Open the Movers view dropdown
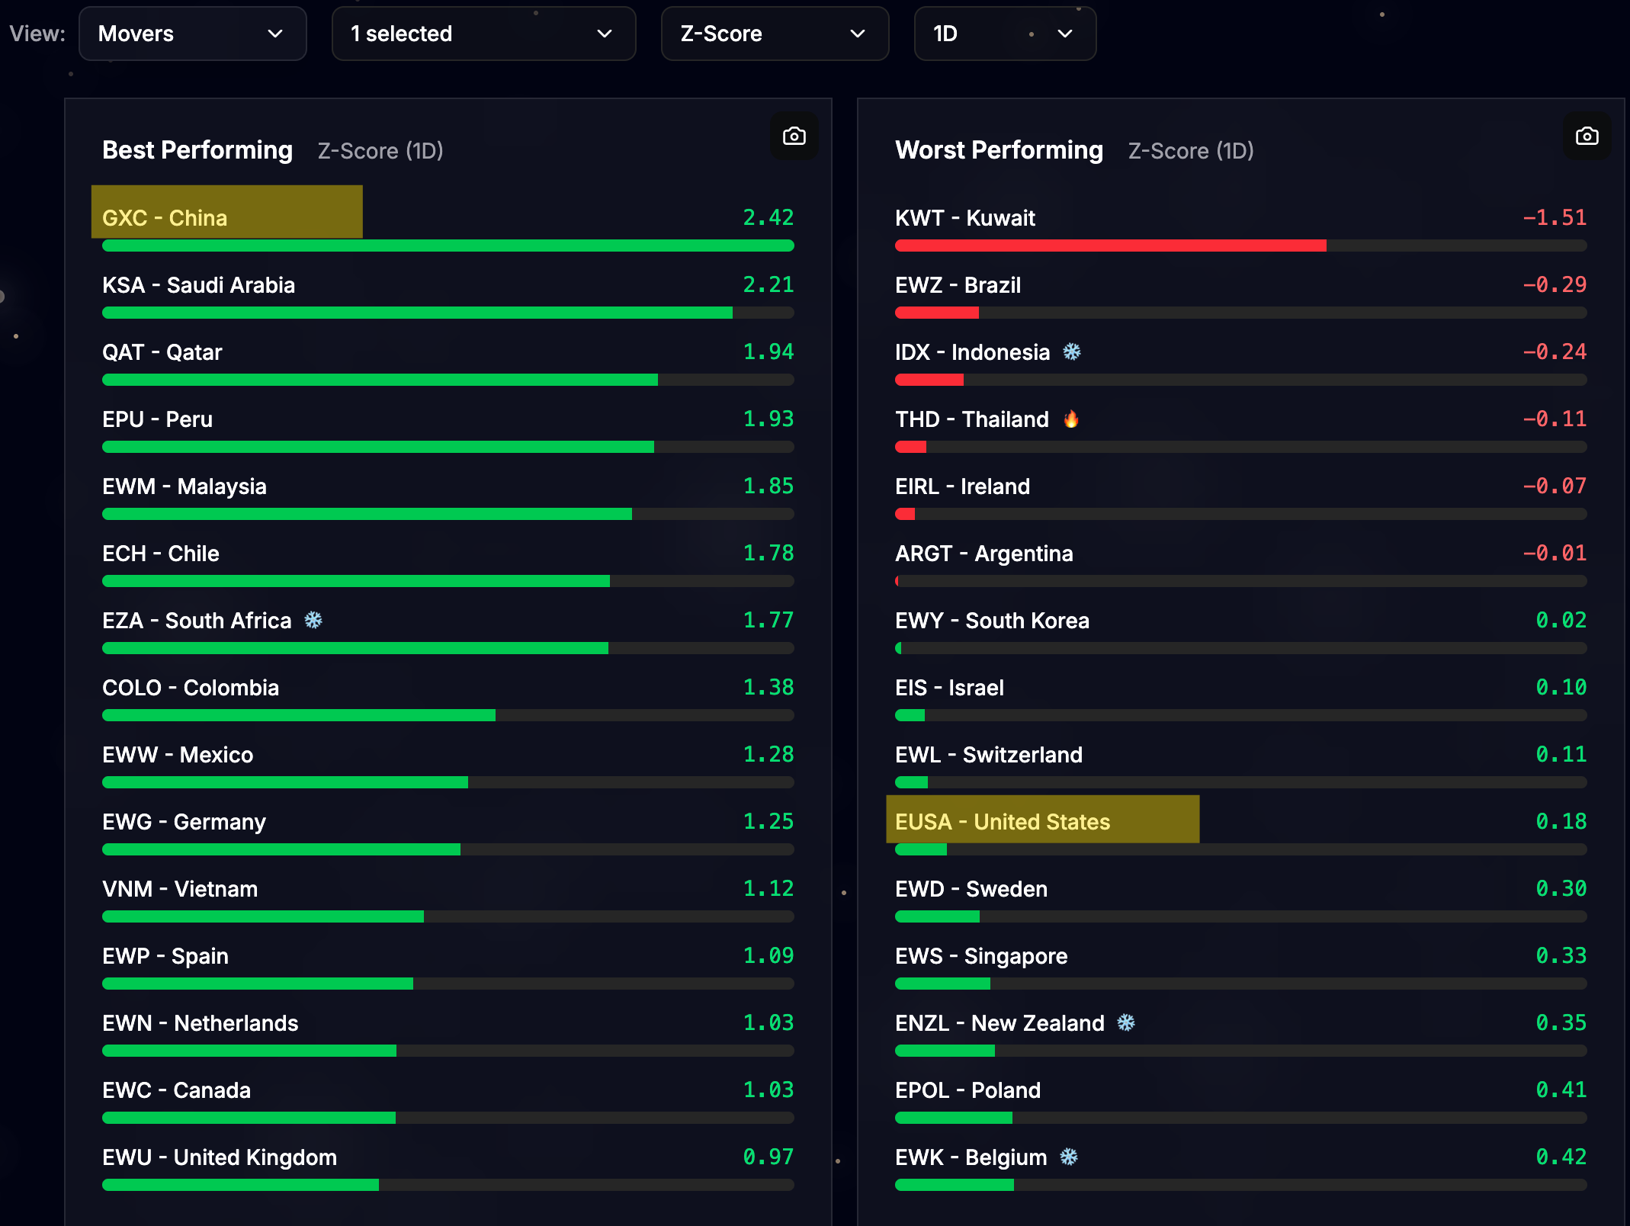1630x1226 pixels. [192, 34]
